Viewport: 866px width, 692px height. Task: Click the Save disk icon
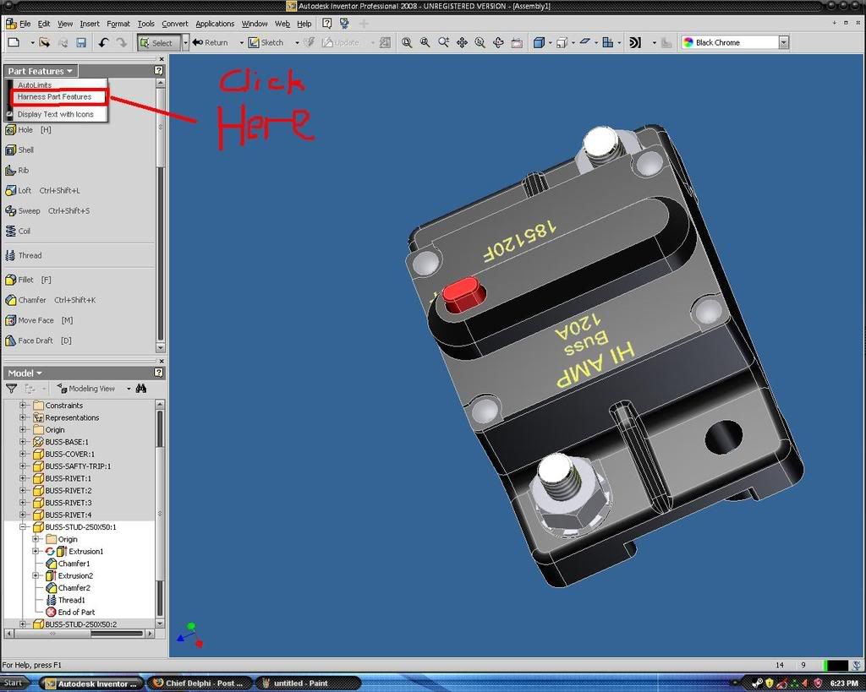pyautogui.click(x=81, y=42)
